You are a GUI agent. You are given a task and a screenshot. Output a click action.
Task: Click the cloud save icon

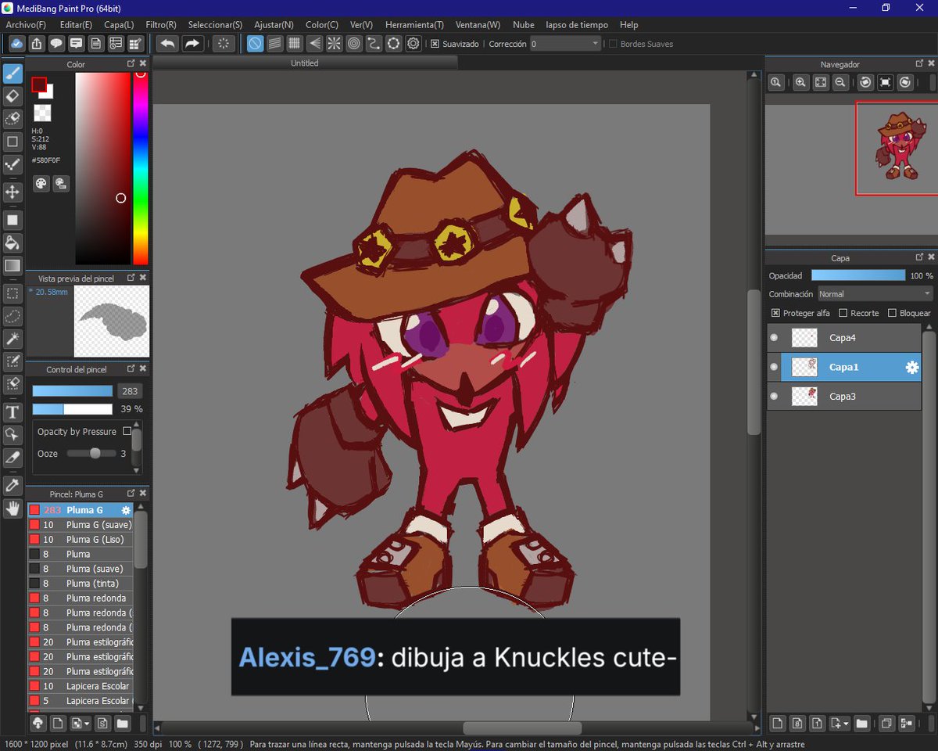[16, 44]
